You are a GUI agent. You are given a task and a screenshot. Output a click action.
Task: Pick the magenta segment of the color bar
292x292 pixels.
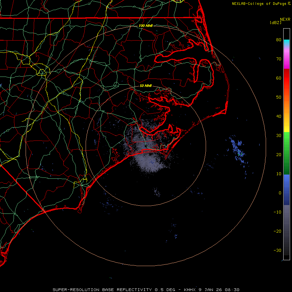click(286, 60)
